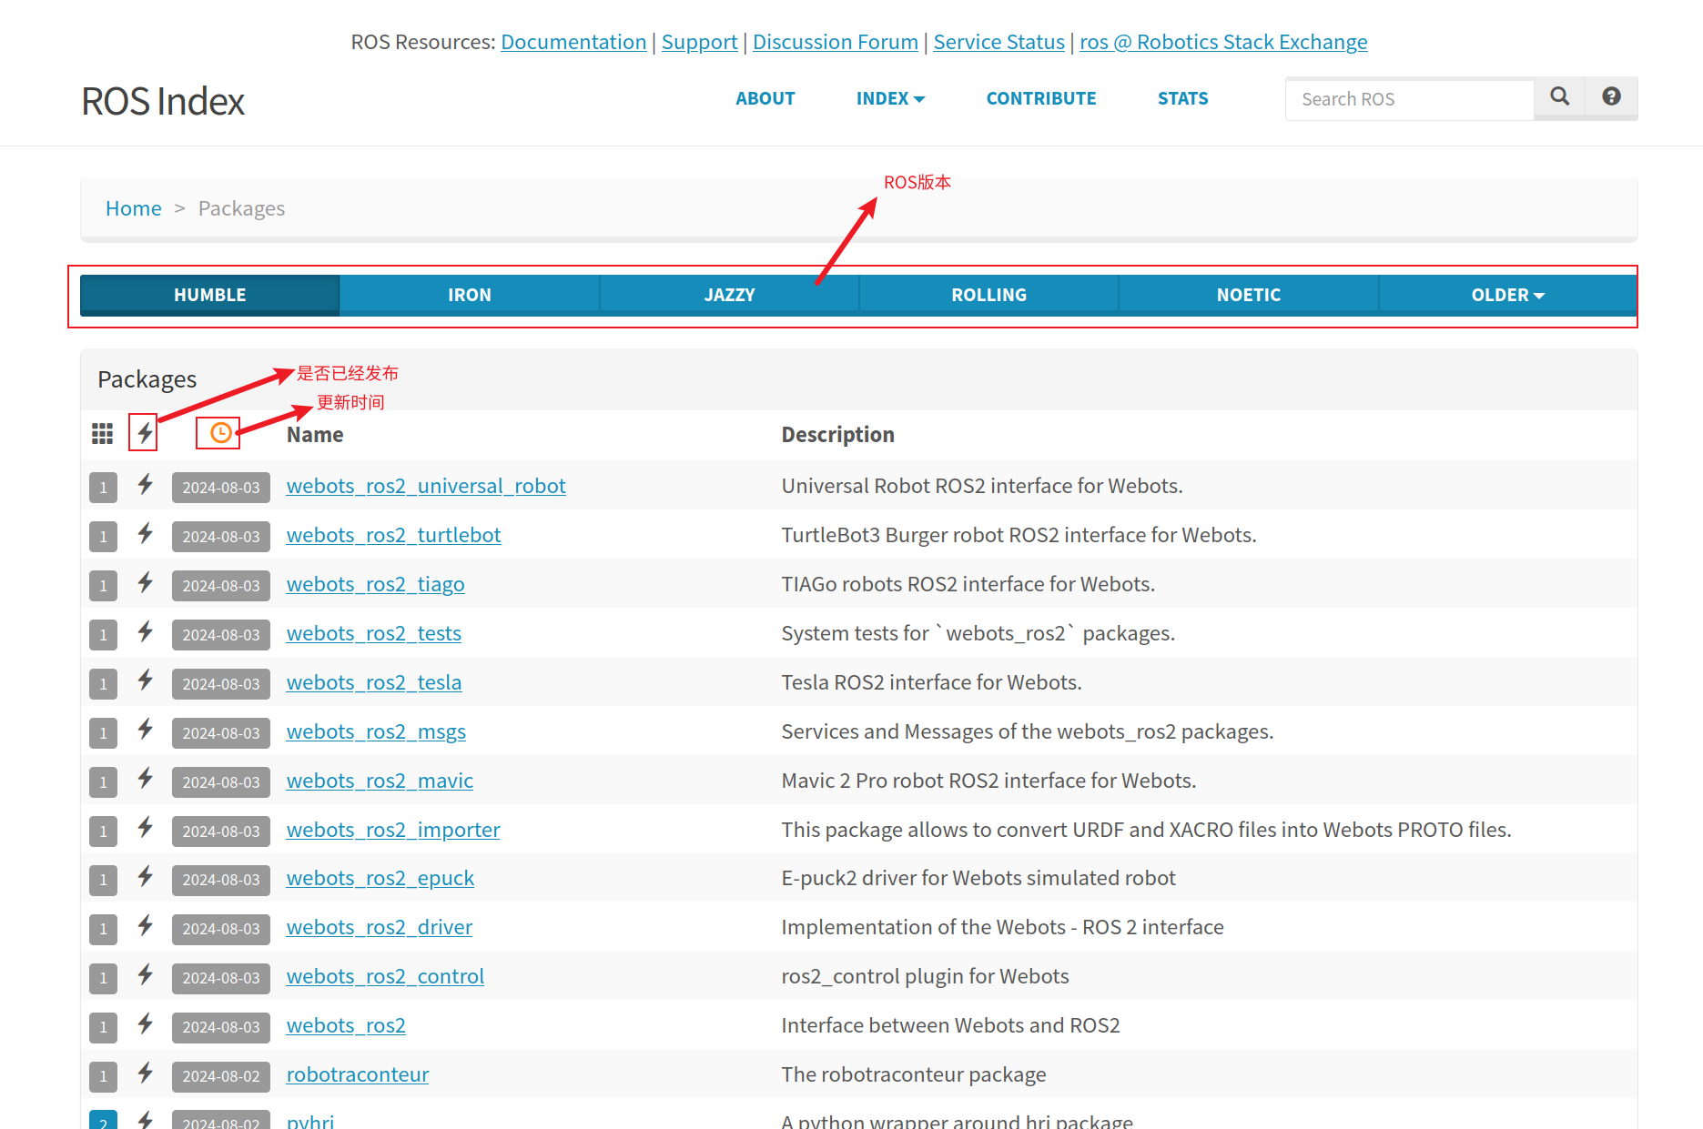Viewport: 1703px width, 1129px height.
Task: Click repo count badge for webots_ros2_importer
Action: click(x=104, y=832)
